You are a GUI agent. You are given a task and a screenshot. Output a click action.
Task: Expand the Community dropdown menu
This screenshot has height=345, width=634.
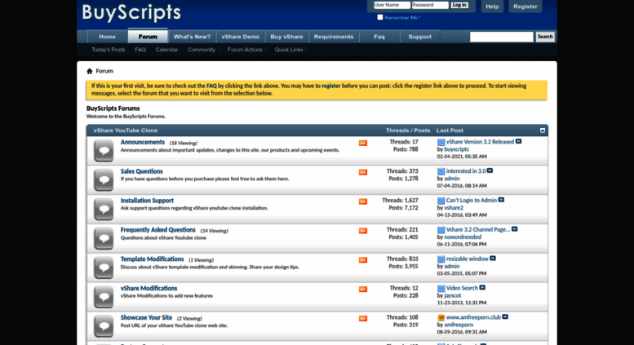pos(203,50)
